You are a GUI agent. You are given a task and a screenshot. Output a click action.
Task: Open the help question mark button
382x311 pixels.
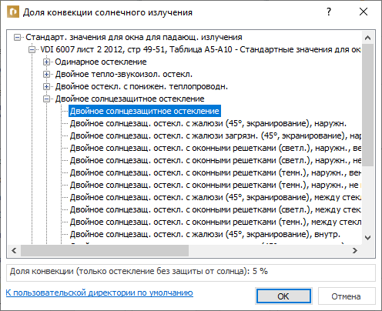pos(329,12)
